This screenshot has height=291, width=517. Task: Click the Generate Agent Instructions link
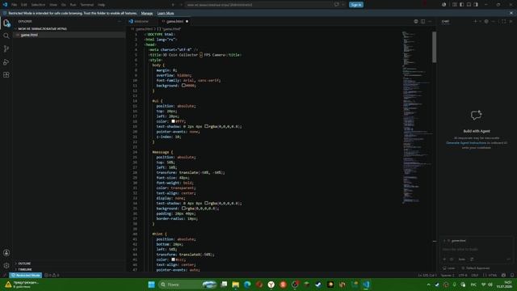pyautogui.click(x=466, y=143)
